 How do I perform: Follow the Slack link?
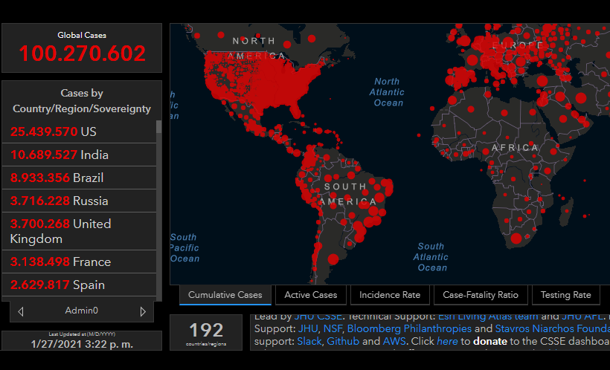coord(309,341)
